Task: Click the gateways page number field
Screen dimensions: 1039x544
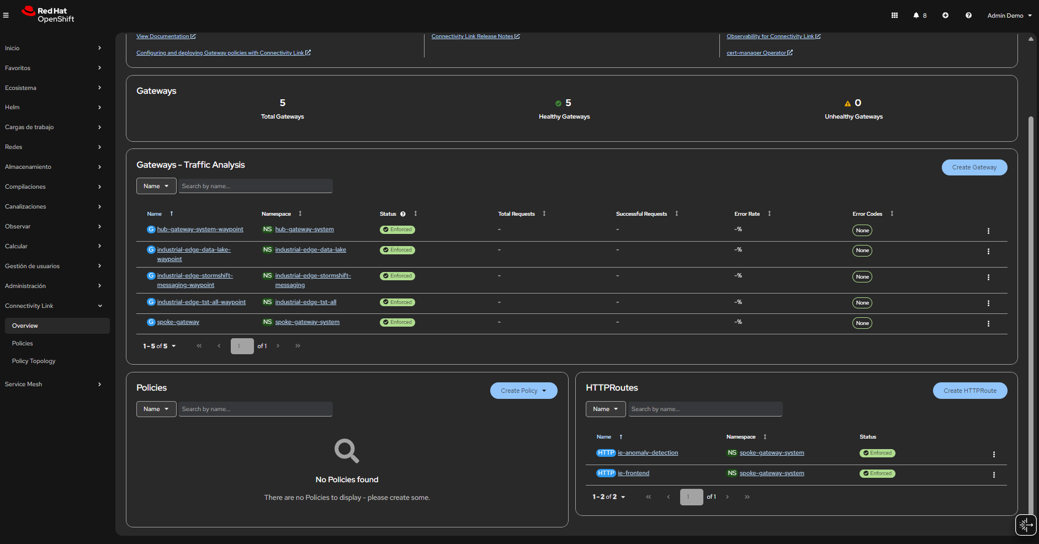Action: point(242,346)
